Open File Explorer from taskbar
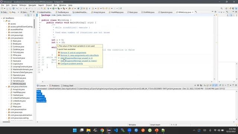 89,130
